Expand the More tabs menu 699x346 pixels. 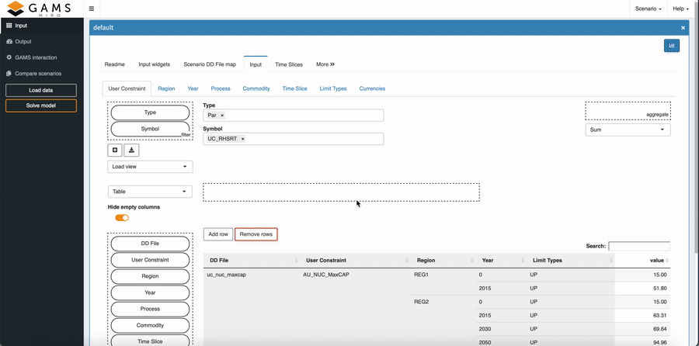point(325,64)
